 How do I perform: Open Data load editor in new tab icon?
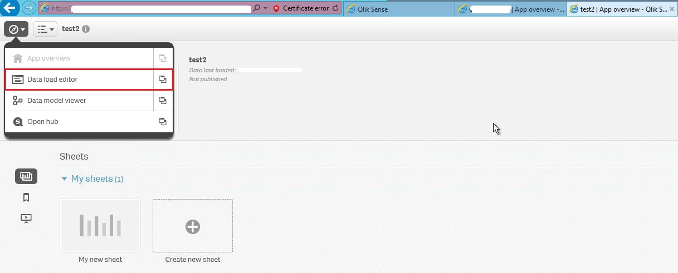coord(163,80)
